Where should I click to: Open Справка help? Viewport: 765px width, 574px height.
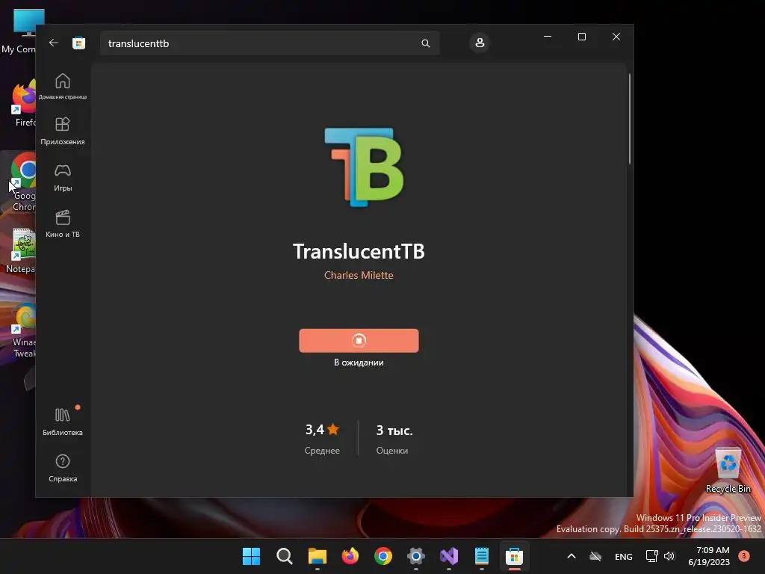[x=63, y=468]
